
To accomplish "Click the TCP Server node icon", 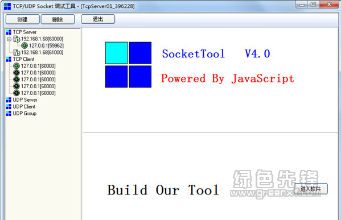I will pos(9,32).
